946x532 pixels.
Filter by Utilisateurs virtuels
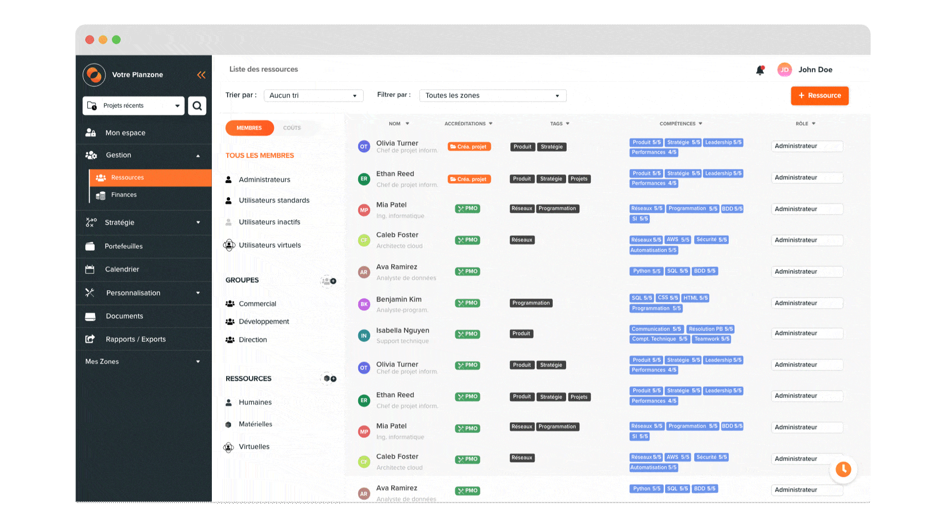[270, 245]
